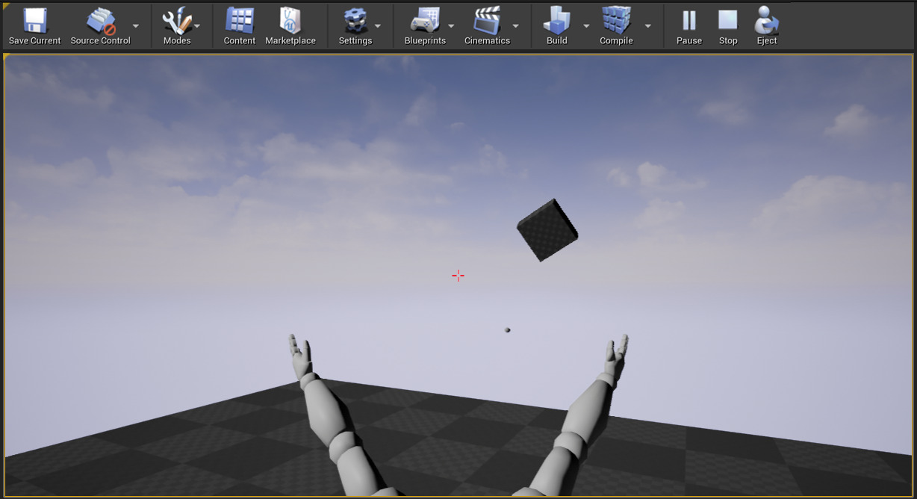The width and height of the screenshot is (917, 499).
Task: Open the Compile options dropdown arrow
Action: pos(647,26)
